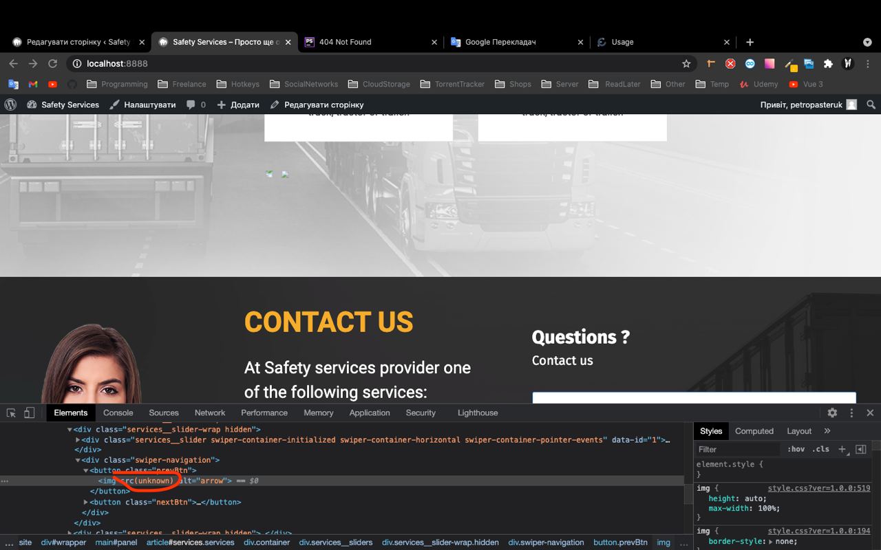Screen dimensions: 881x550
Task: Show the scrolled-off breadcrumbs ellipsis
Action: coord(9,542)
